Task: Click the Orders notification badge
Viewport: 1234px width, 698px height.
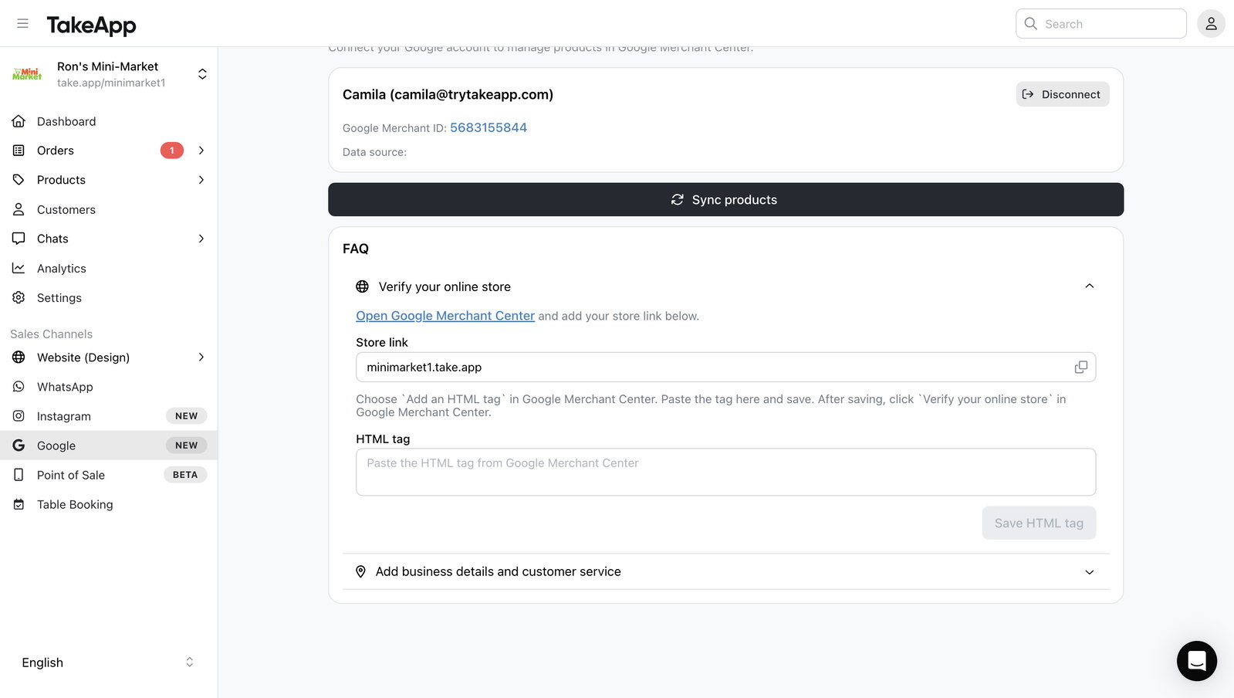Action: 172,151
